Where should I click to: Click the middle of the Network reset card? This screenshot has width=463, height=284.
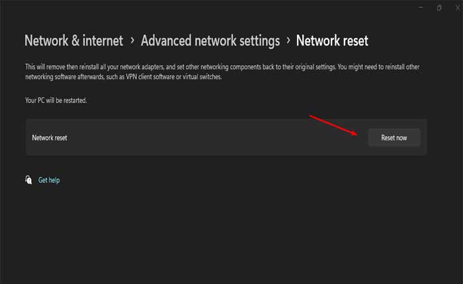pos(225,137)
